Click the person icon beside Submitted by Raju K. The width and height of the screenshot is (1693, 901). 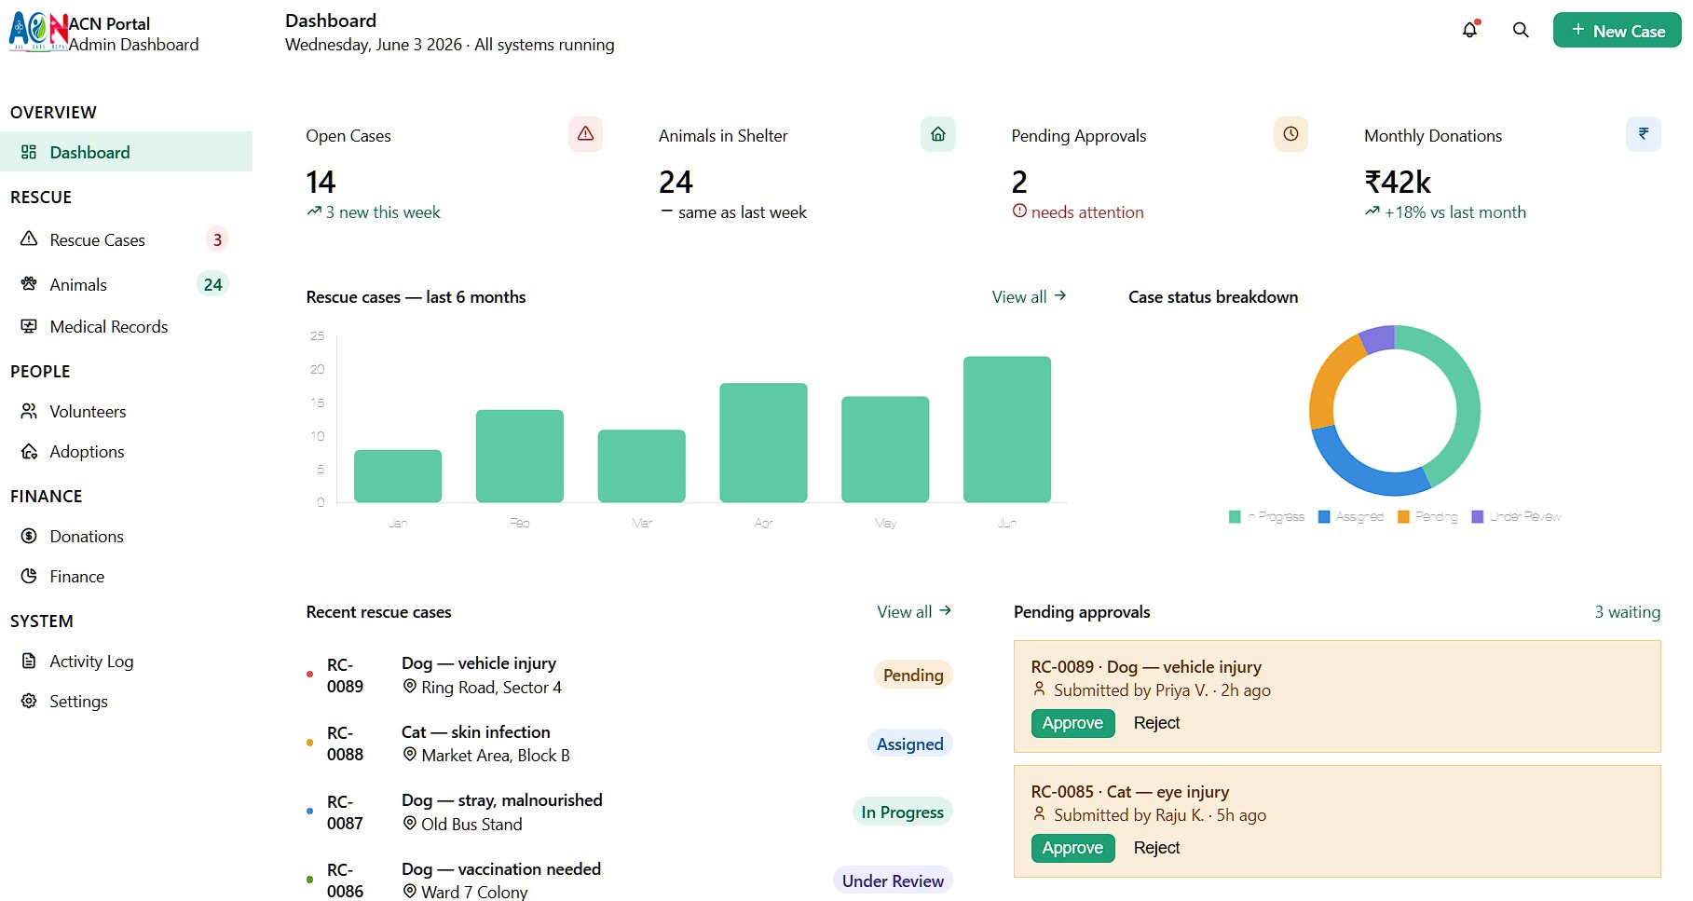click(1039, 814)
